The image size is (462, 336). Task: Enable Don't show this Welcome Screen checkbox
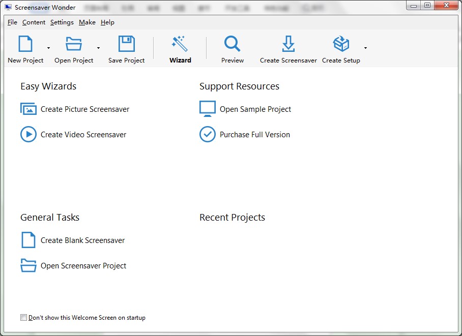coord(23,318)
